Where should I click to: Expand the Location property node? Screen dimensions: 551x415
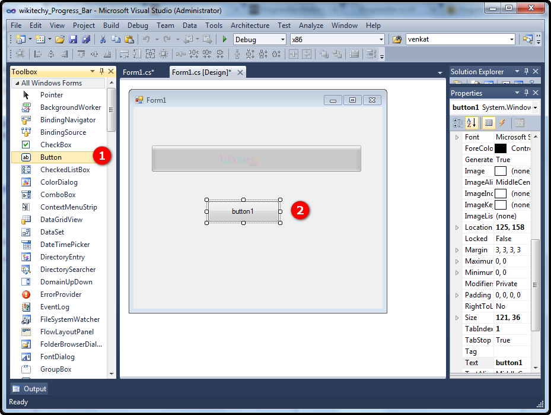click(x=457, y=227)
